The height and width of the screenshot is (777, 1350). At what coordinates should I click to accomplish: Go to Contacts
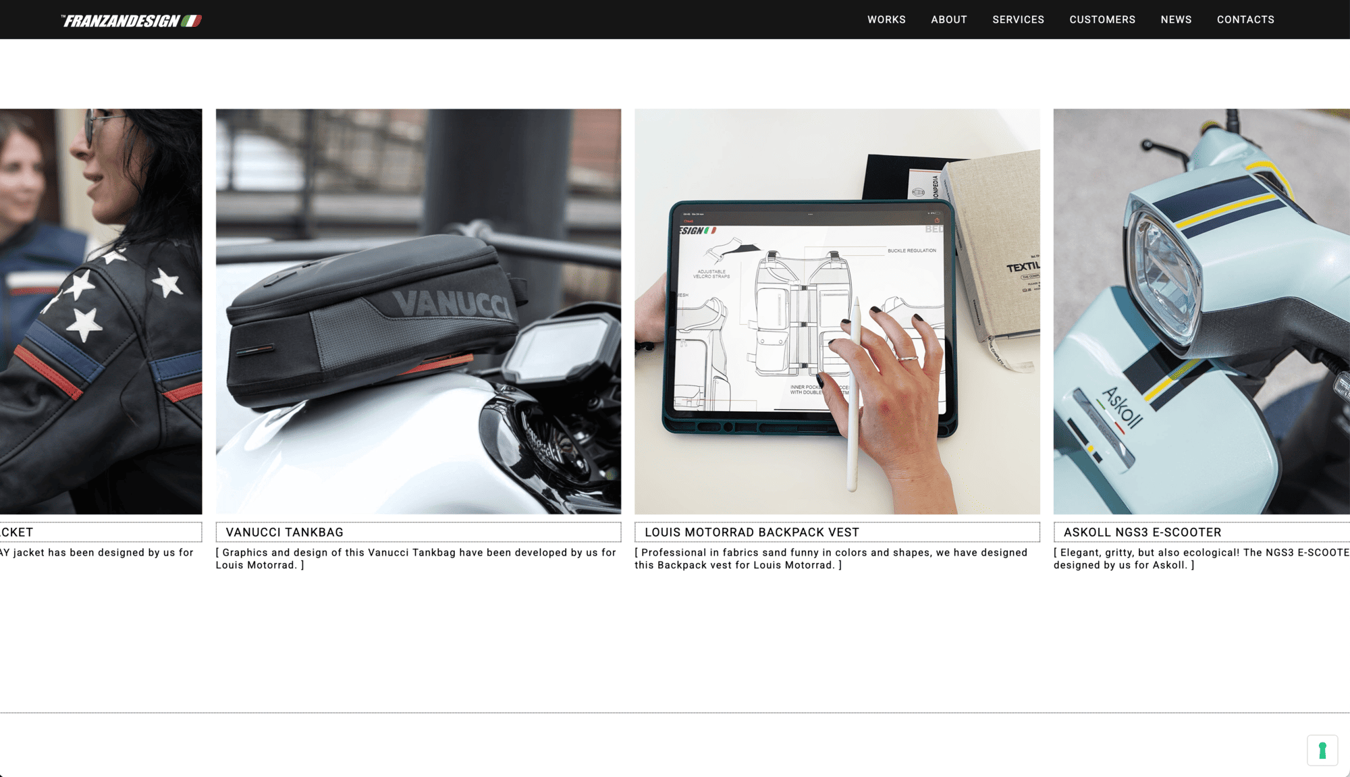click(1245, 20)
